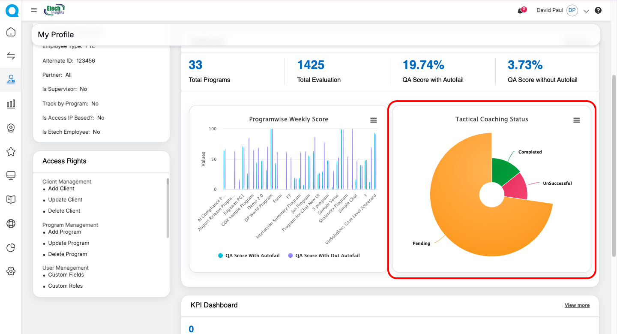Open the transfer arrows sidebar icon
This screenshot has width=617, height=334.
[11, 56]
